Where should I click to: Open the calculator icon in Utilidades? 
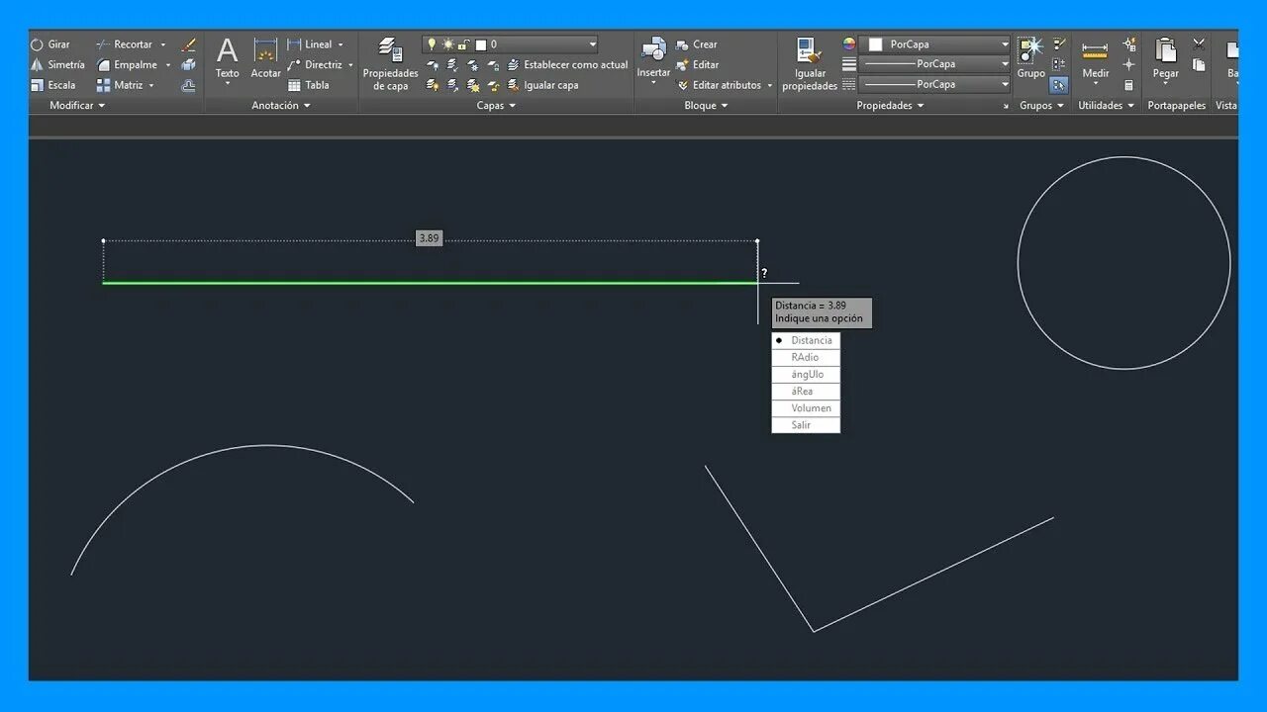[x=1128, y=85]
